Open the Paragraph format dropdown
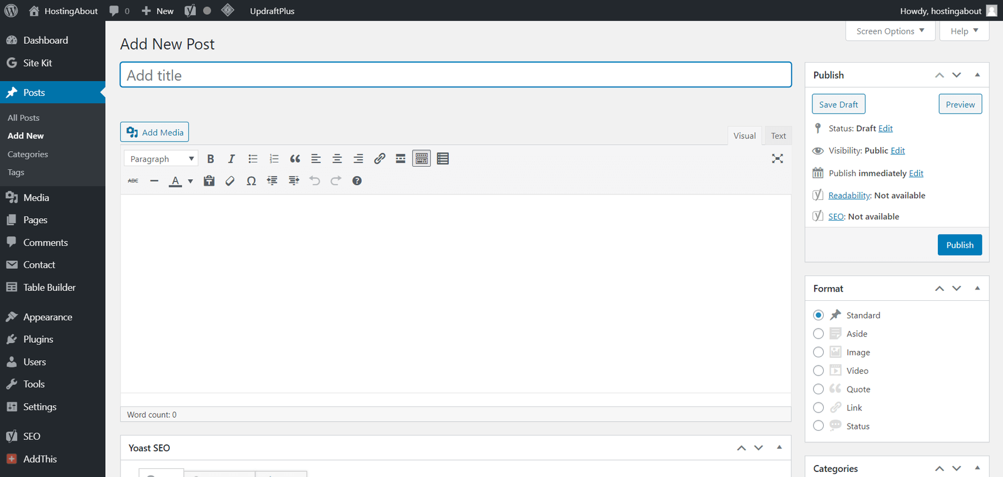1003x477 pixels. [x=161, y=159]
